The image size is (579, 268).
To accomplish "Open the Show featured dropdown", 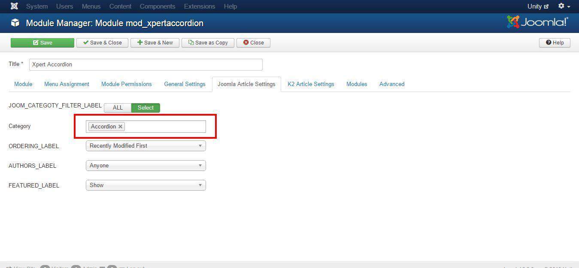I will coord(146,185).
